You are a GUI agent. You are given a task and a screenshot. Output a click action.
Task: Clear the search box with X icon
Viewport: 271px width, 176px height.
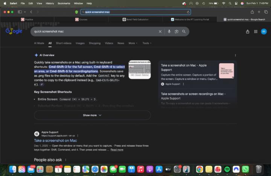tap(160, 32)
